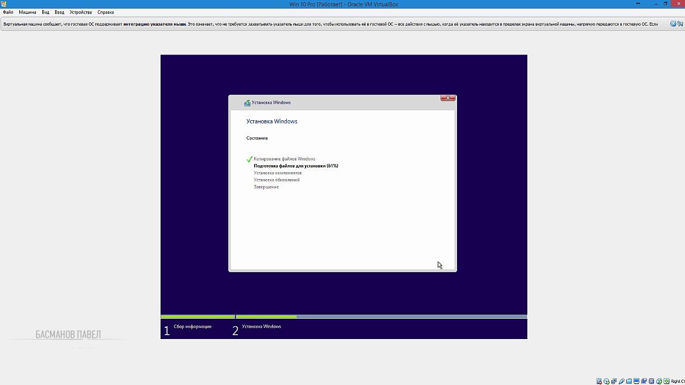Screen dimensions: 685x385
Task: Click the VirtualBox app icon in title bar
Action: (4, 4)
